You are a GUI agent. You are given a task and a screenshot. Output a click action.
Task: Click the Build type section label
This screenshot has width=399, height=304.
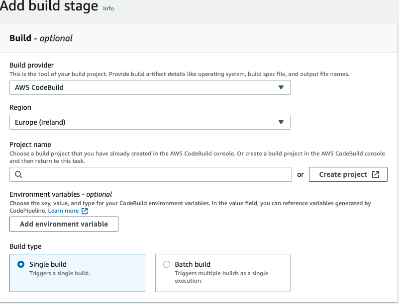[25, 246]
